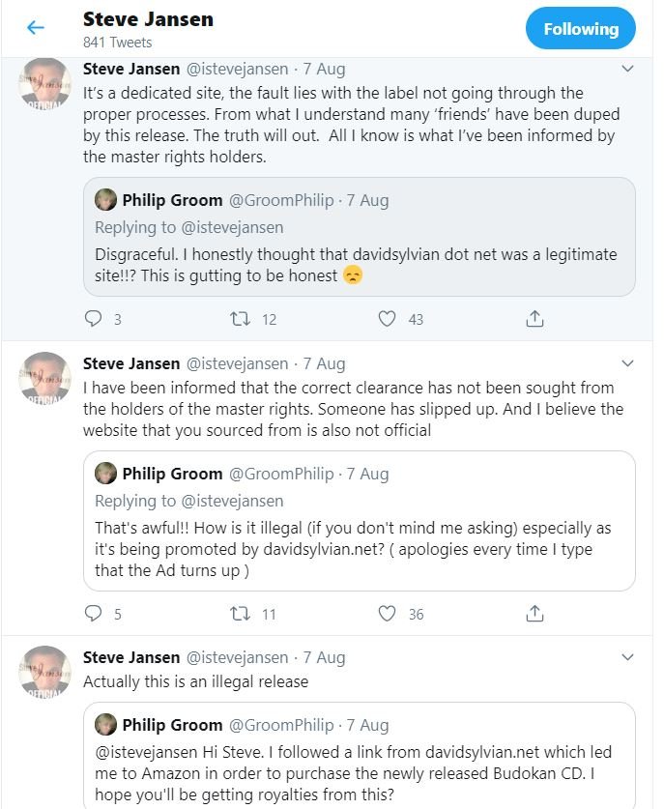This screenshot has height=809, width=664.
Task: Open chevron menu on 'illegal release' tweet
Action: click(x=627, y=657)
